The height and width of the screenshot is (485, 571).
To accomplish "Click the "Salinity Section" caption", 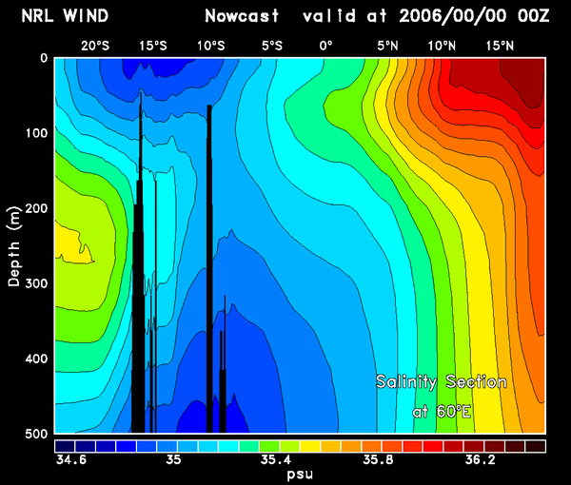I will [442, 382].
